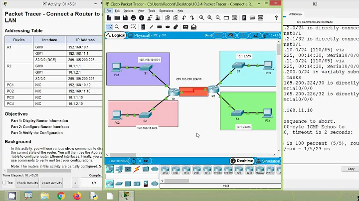Switch to Realtime mode
The image size is (359, 201).
click(x=242, y=161)
